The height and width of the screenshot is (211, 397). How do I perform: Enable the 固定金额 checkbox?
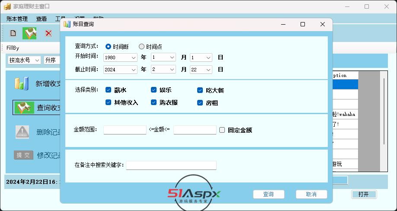coord(222,130)
